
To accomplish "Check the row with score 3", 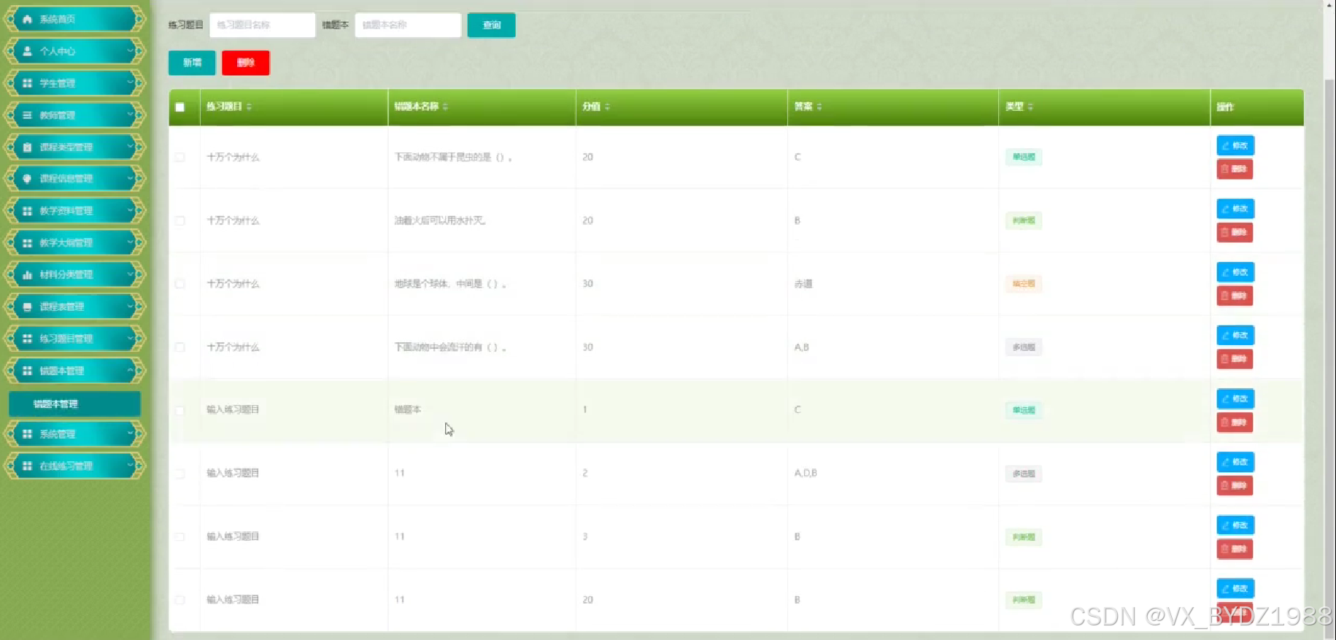I will click(180, 536).
